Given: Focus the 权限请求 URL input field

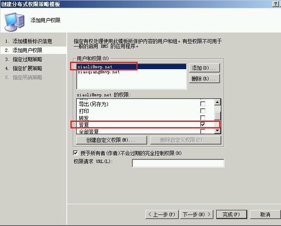Looking at the screenshot, I should click(178, 163).
